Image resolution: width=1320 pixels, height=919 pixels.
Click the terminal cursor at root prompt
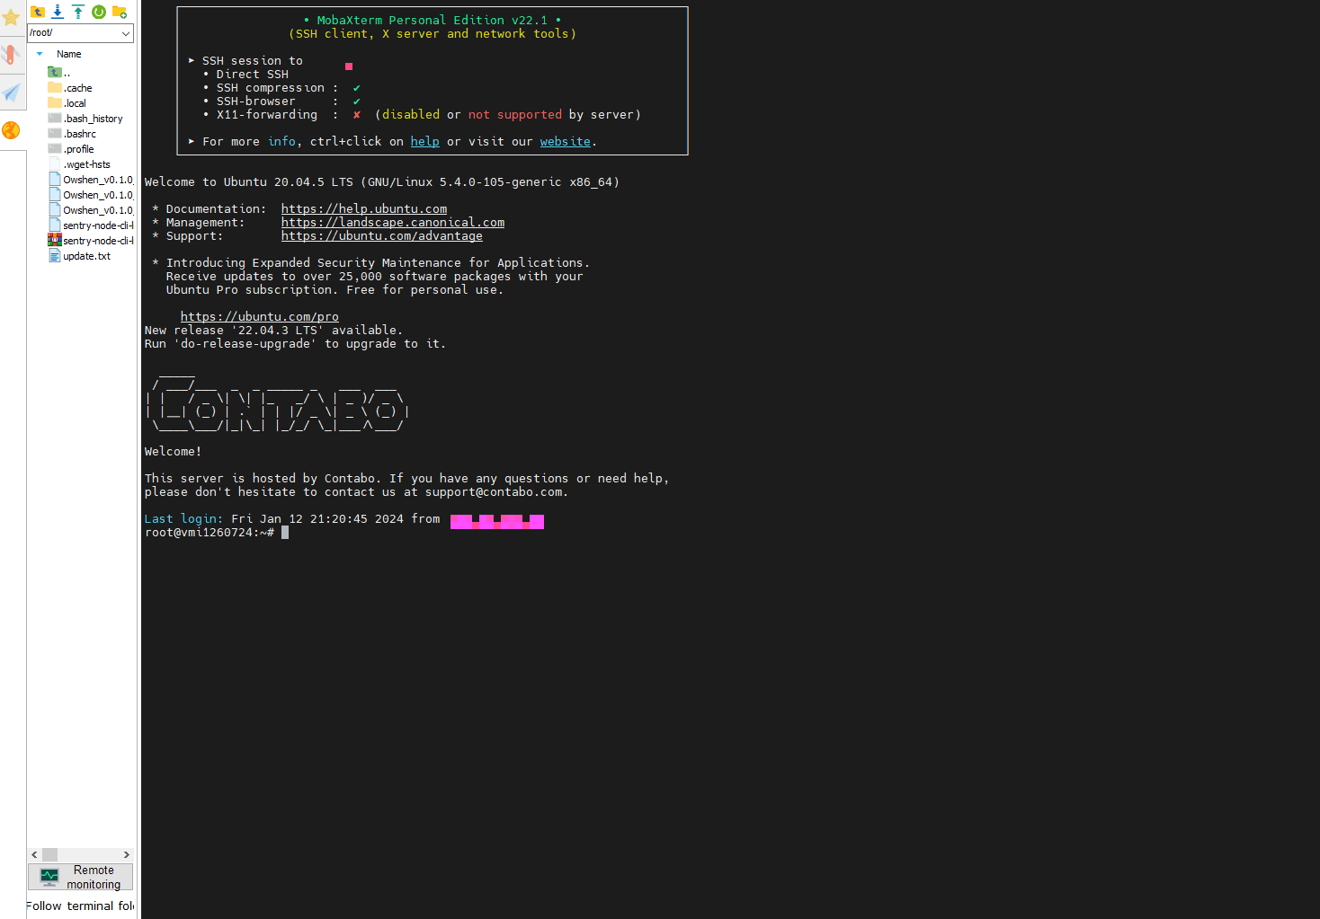285,533
